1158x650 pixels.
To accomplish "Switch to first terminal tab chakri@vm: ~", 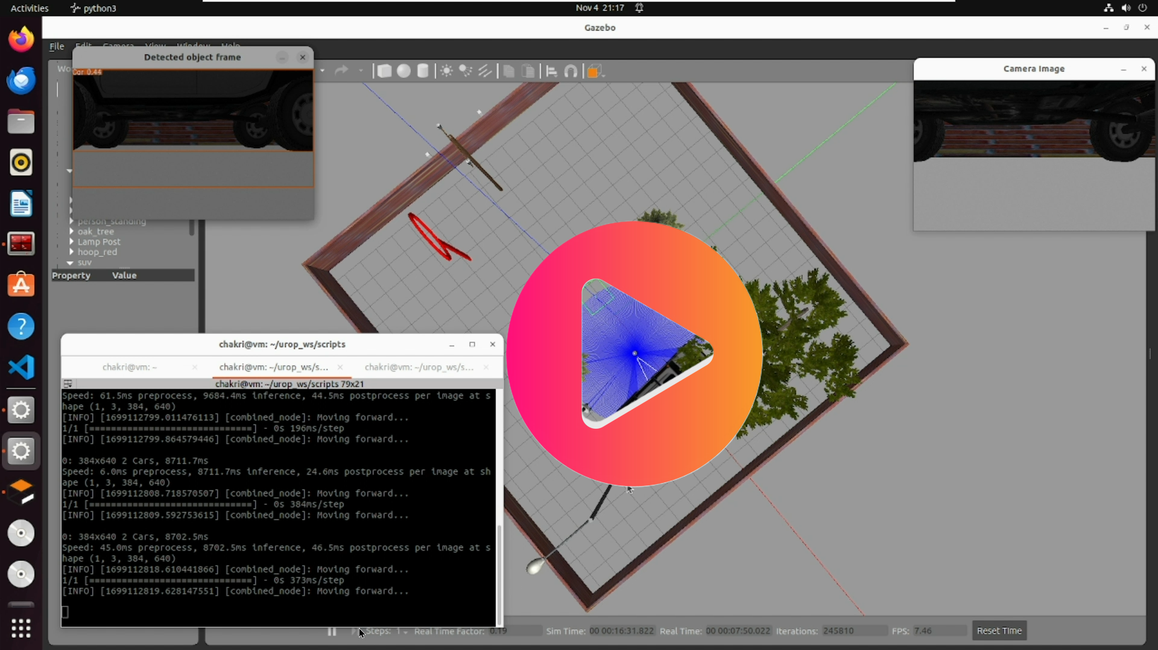I will (130, 367).
